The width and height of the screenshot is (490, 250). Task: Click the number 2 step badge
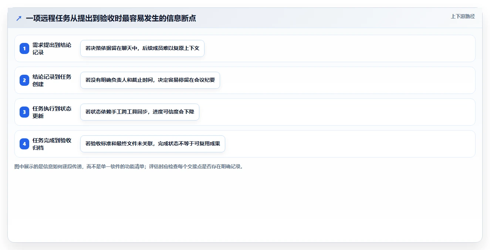coord(24,80)
